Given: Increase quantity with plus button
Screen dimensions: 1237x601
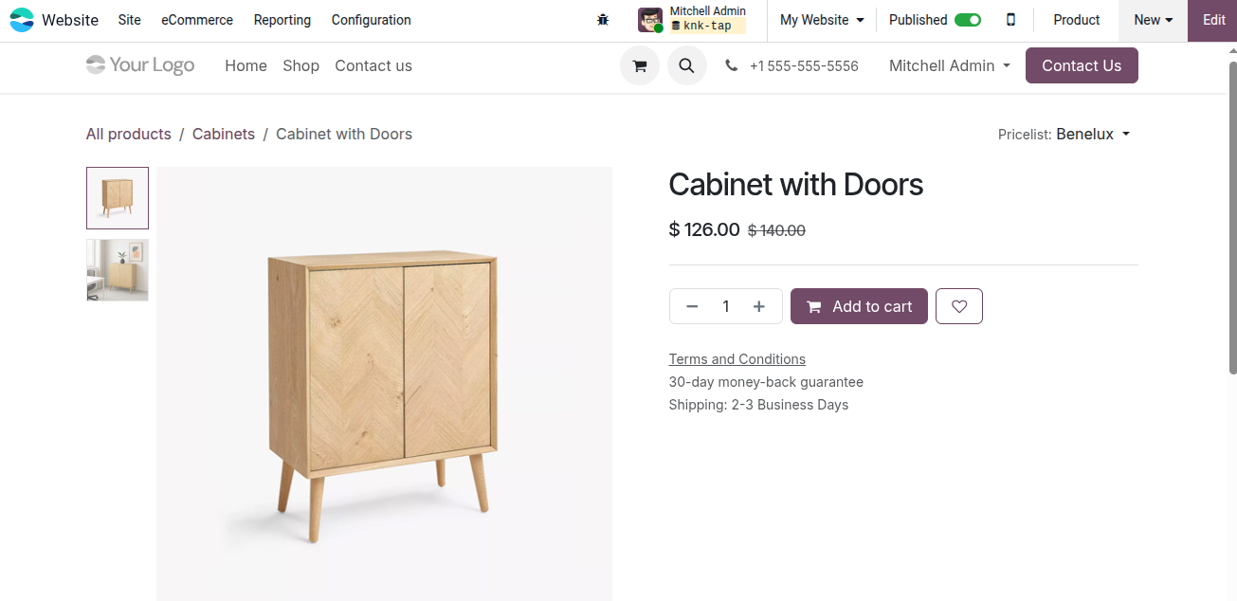Looking at the screenshot, I should [759, 306].
